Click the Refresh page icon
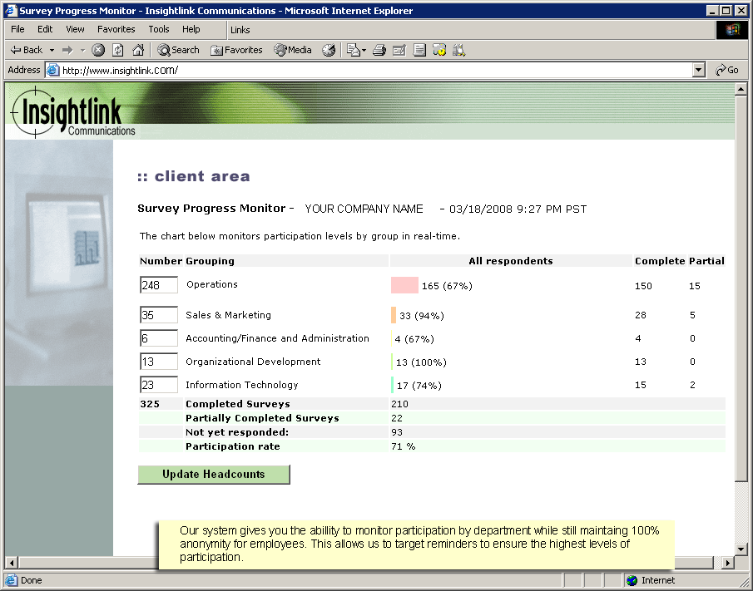Screen dimensions: 753x591 click(118, 50)
